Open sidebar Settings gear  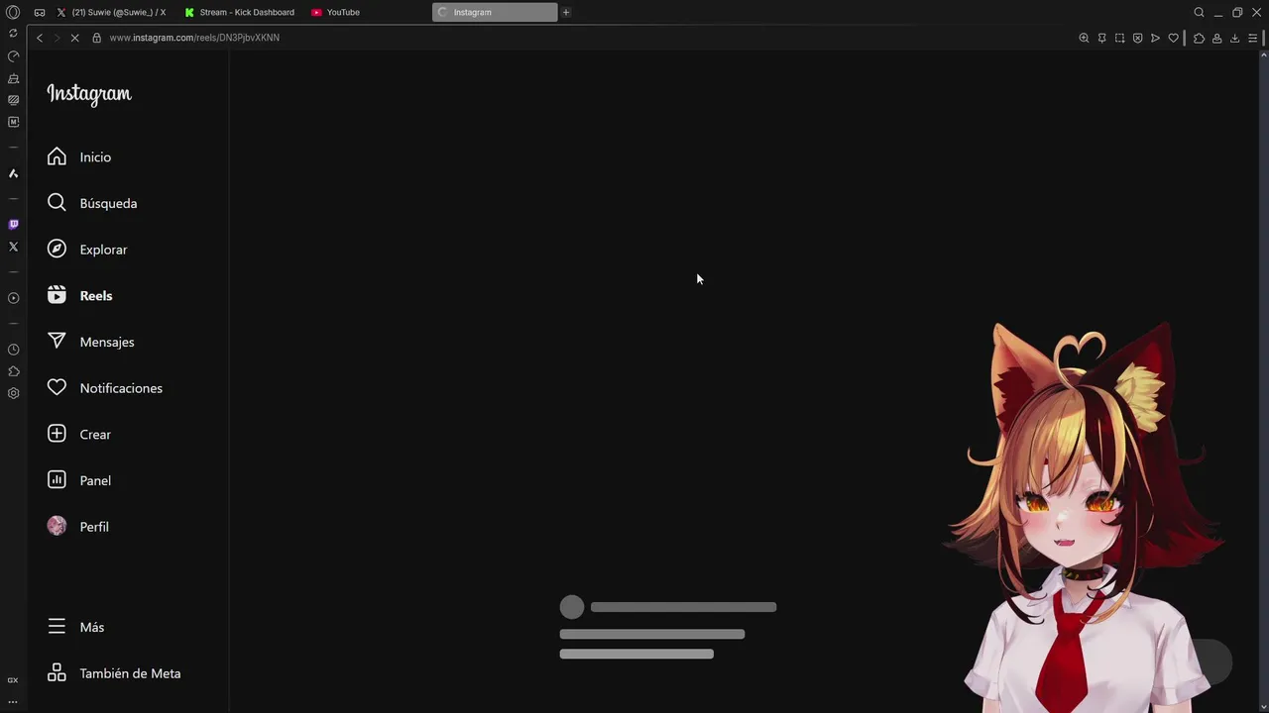click(x=13, y=393)
